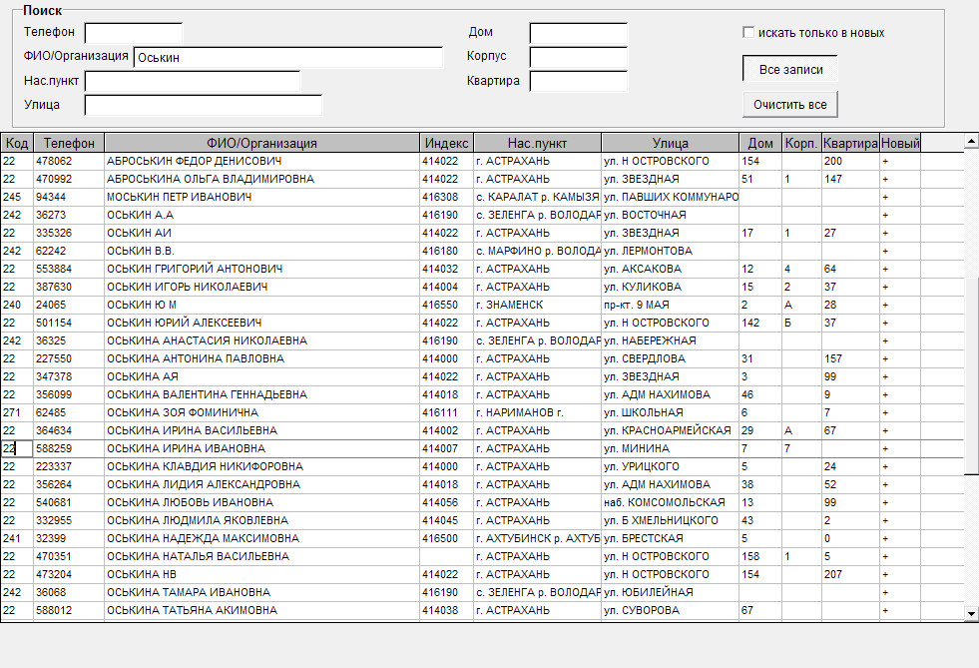Select the ОСЬКИНА НВ name cell
The width and height of the screenshot is (979, 668).
click(x=261, y=574)
